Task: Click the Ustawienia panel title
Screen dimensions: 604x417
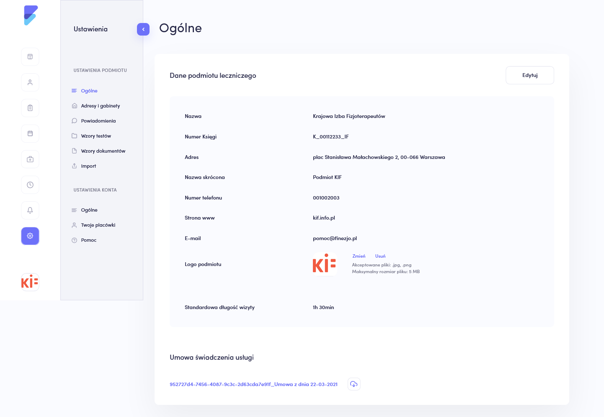Action: pos(90,29)
